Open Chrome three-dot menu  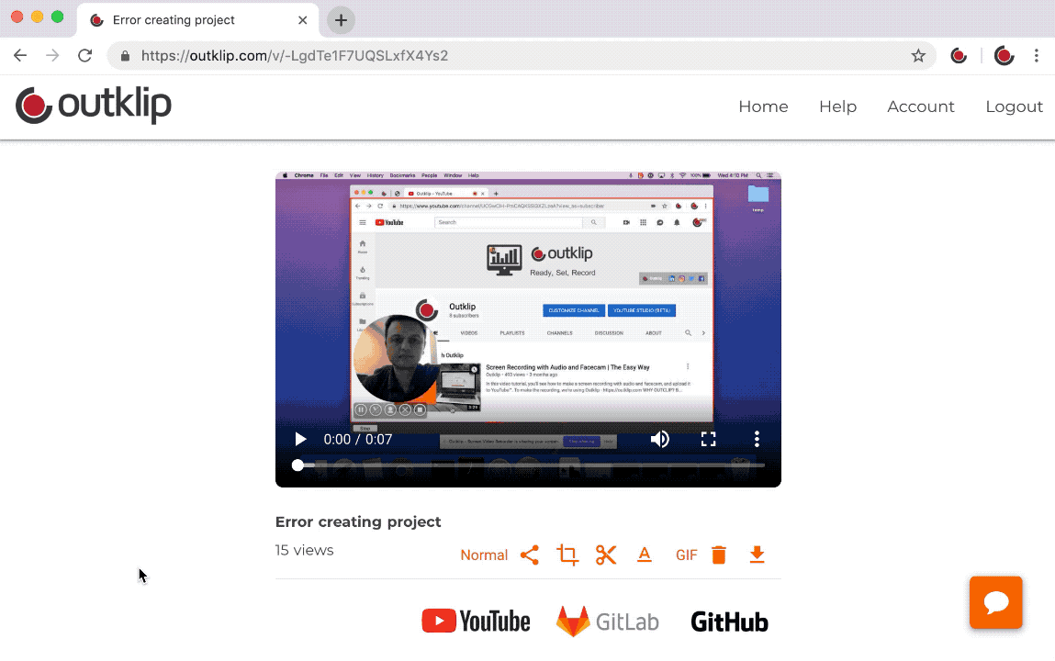(1036, 56)
